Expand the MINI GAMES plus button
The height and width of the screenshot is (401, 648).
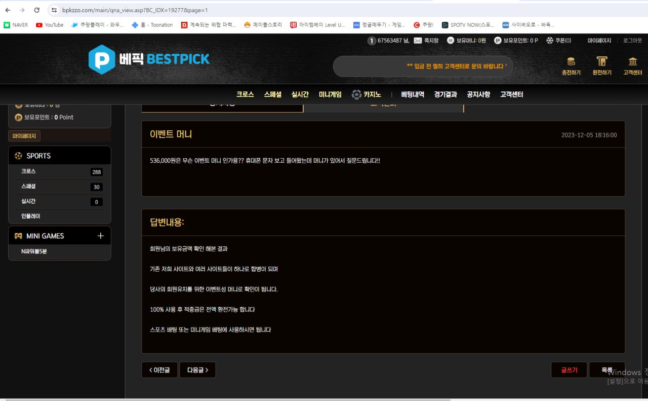100,236
